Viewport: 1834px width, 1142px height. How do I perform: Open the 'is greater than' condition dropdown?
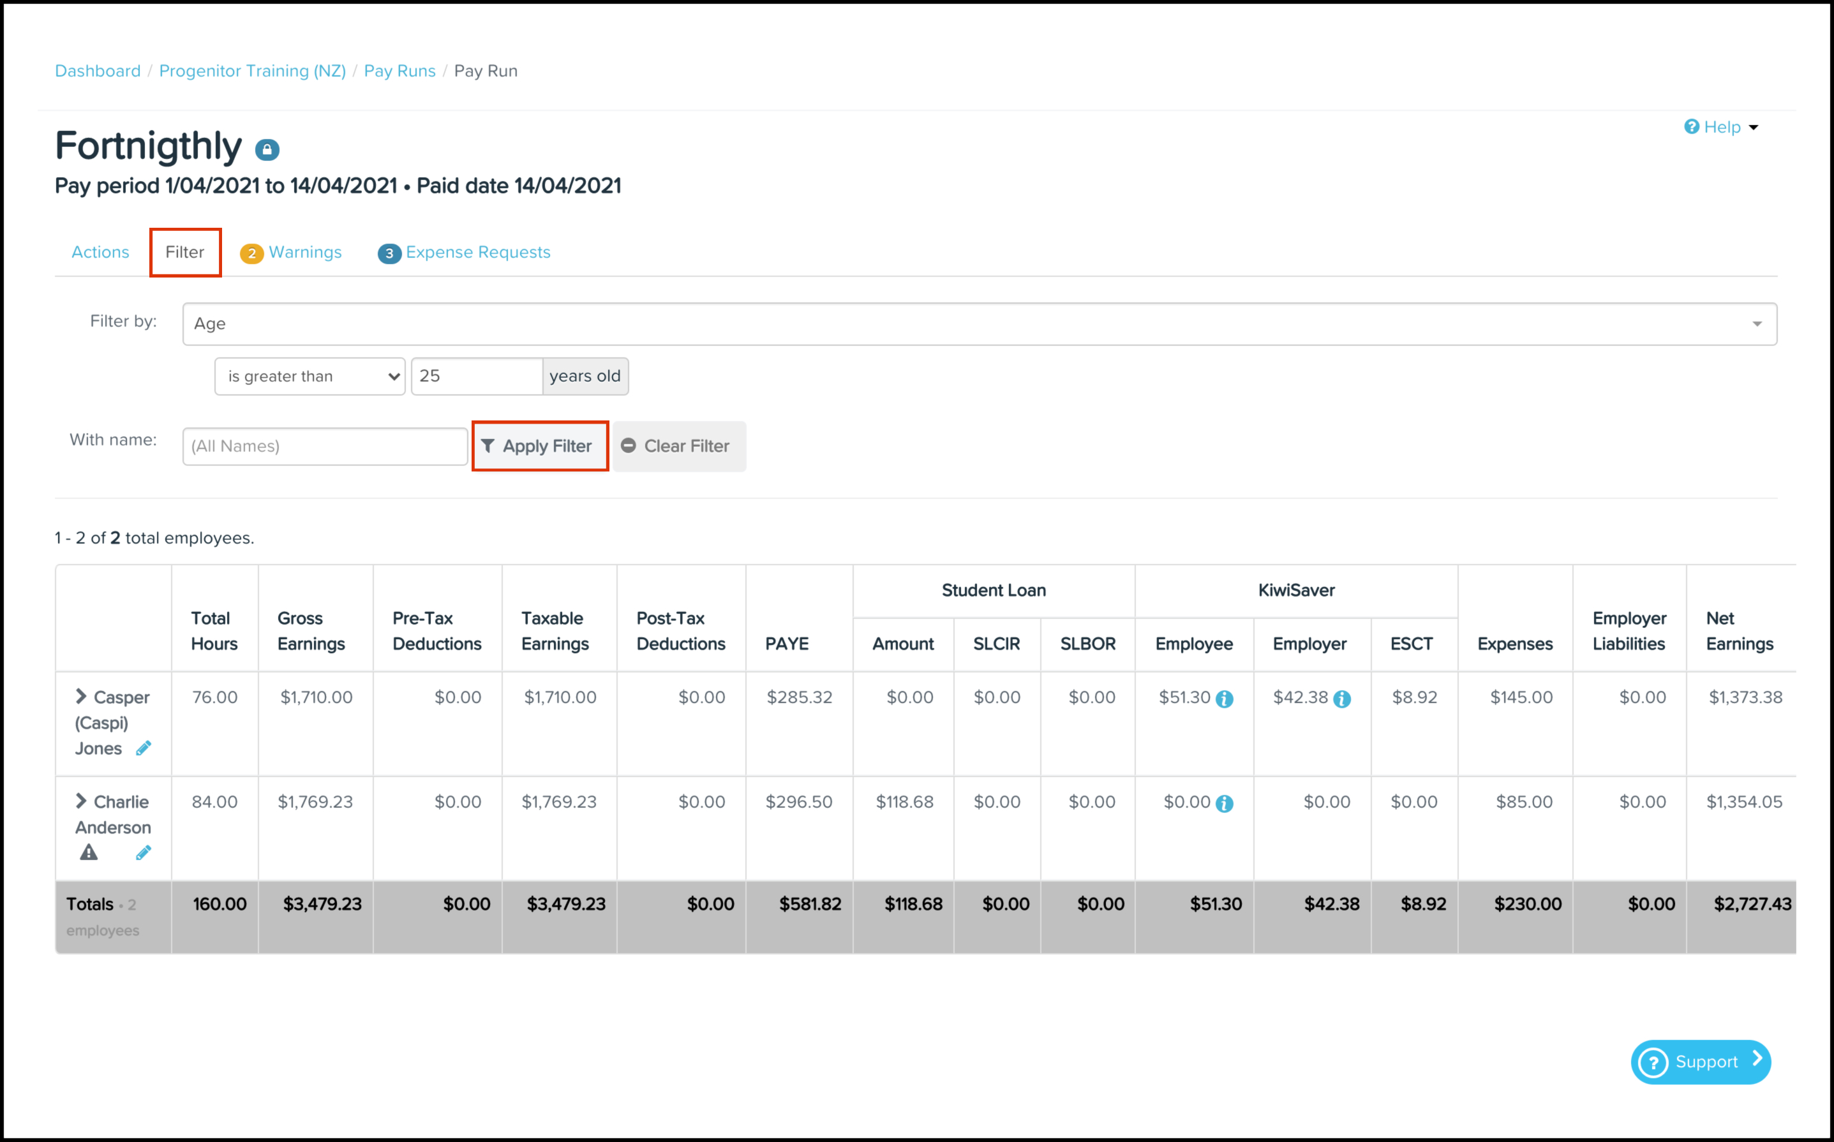click(309, 376)
